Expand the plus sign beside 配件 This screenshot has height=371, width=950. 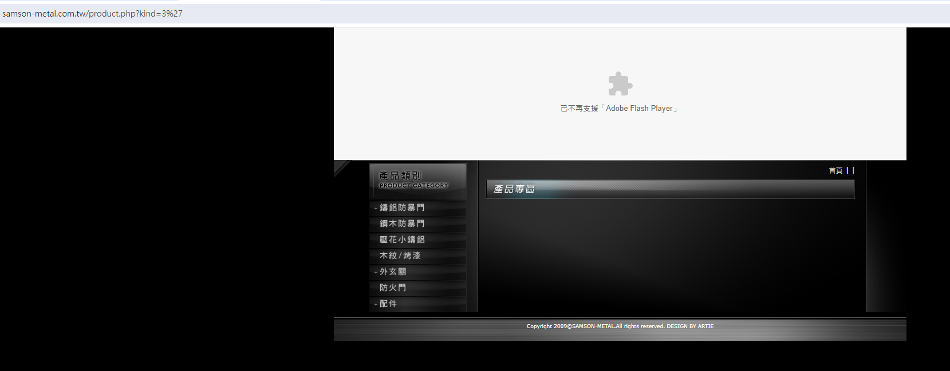pyautogui.click(x=376, y=304)
